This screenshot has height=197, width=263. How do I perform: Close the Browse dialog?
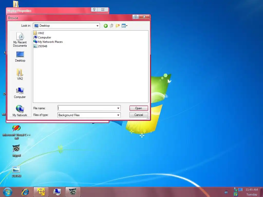[144, 17]
